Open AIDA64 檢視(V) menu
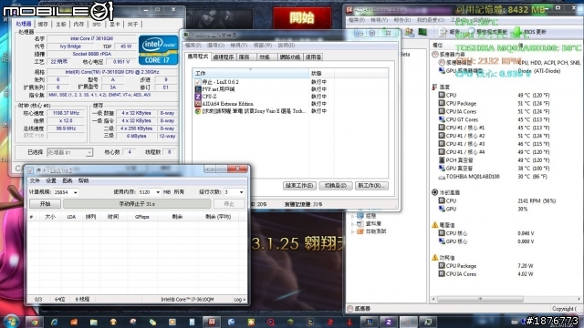 click(x=380, y=20)
